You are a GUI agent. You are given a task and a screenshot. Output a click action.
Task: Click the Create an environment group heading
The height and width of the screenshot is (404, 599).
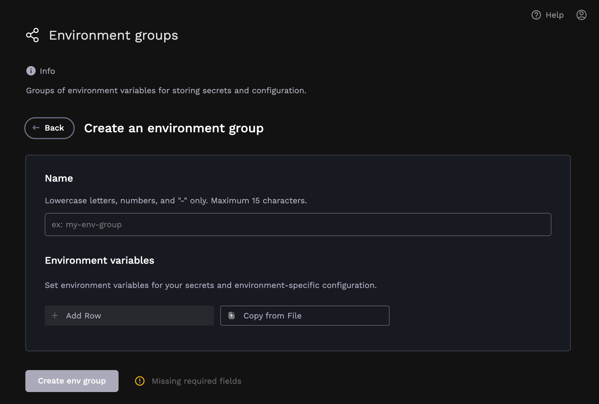(174, 128)
